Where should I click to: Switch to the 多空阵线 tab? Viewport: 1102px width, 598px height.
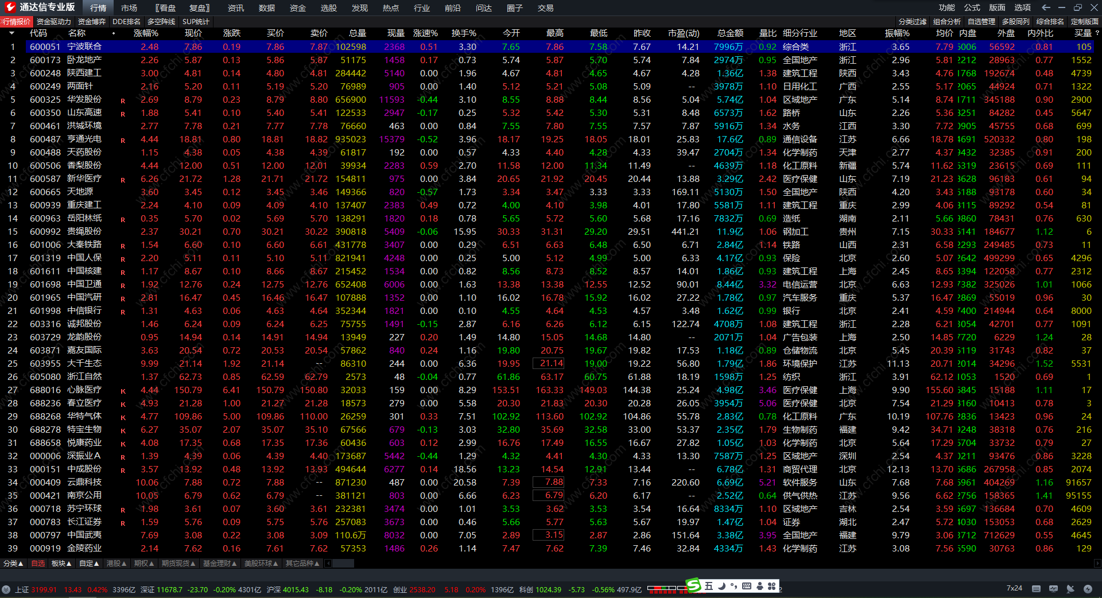(x=161, y=22)
